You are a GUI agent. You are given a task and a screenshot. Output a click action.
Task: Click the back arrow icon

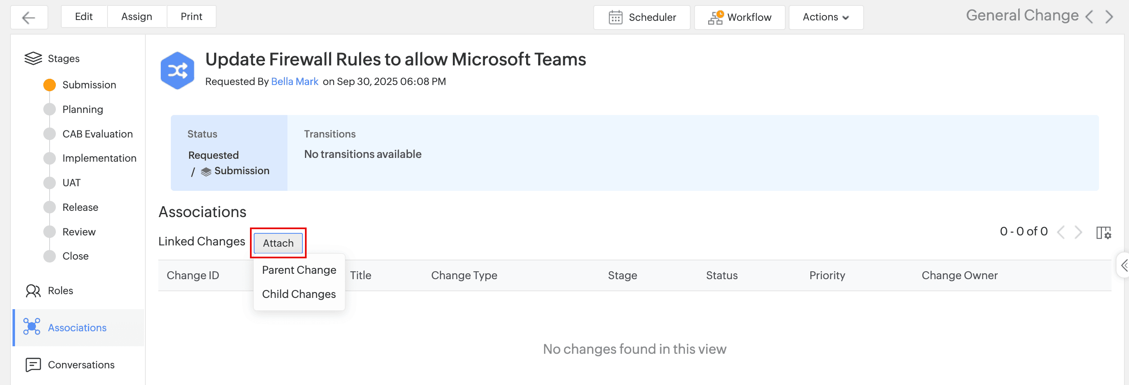[28, 17]
